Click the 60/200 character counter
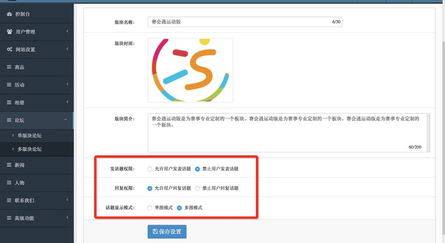This screenshot has height=243, width=445. (415, 147)
